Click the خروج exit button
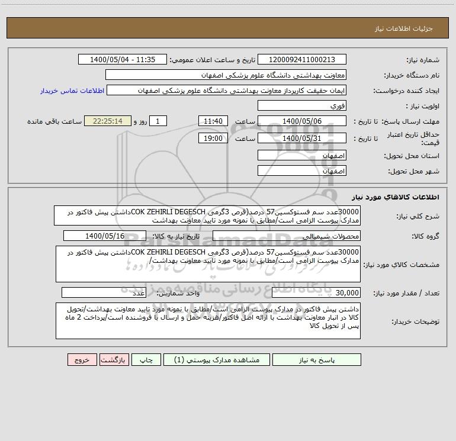This screenshot has height=441, width=456. point(82,360)
